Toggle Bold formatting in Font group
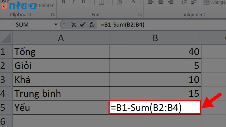226x127 pixels. [63, 2]
